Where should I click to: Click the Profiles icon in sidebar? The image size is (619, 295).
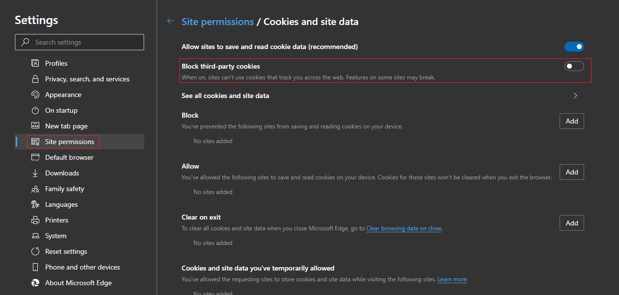35,63
